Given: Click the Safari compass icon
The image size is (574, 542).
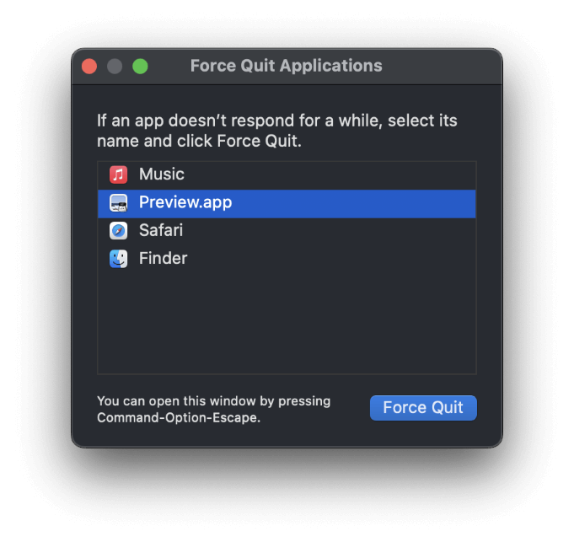Looking at the screenshot, I should [118, 231].
